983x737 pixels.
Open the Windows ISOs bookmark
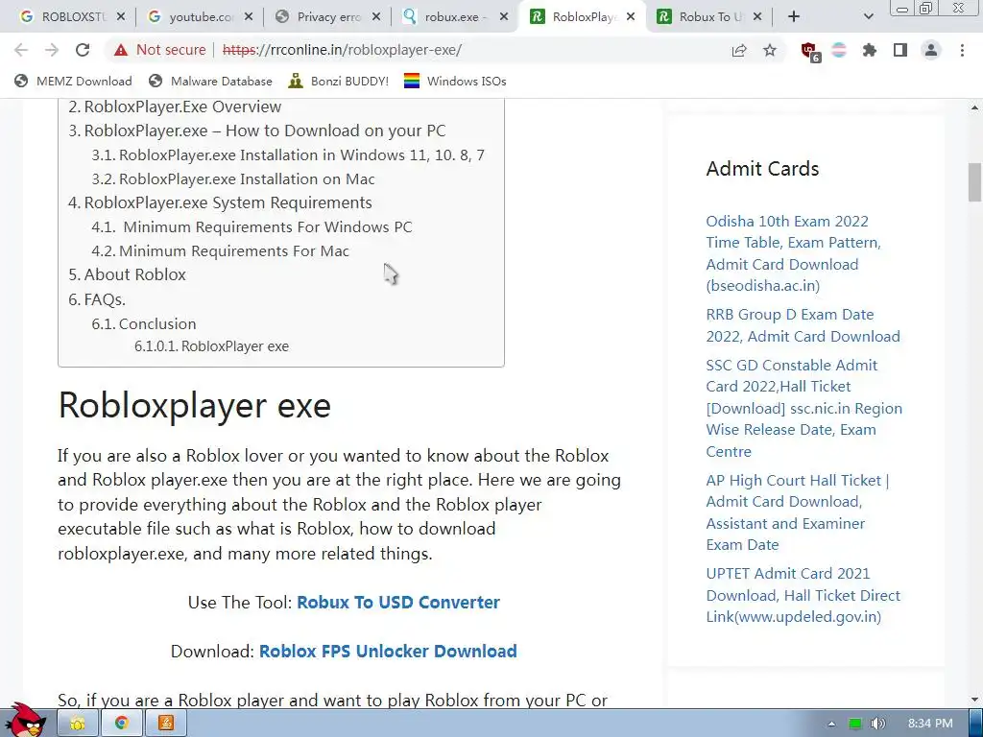pyautogui.click(x=455, y=81)
